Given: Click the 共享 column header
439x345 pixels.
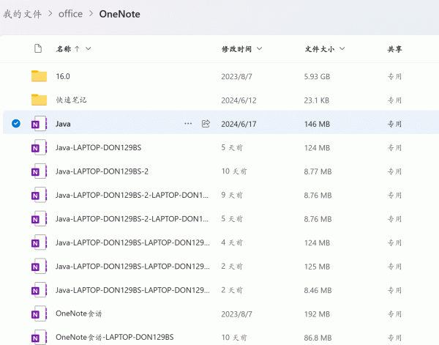Looking at the screenshot, I should [395, 49].
